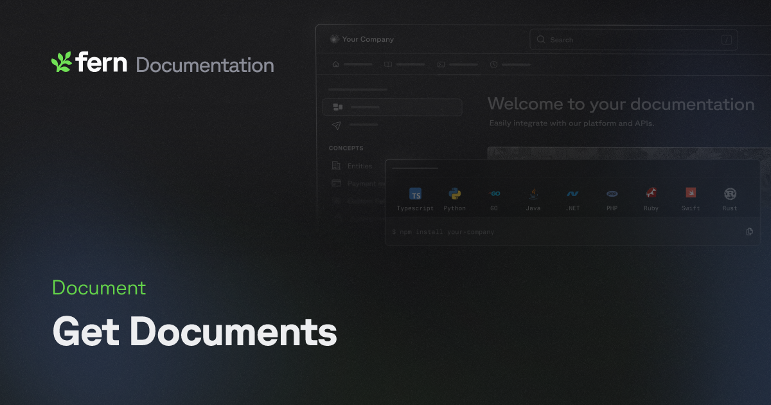The width and height of the screenshot is (771, 405).
Task: Click the fern wordmark text
Action: pos(102,62)
